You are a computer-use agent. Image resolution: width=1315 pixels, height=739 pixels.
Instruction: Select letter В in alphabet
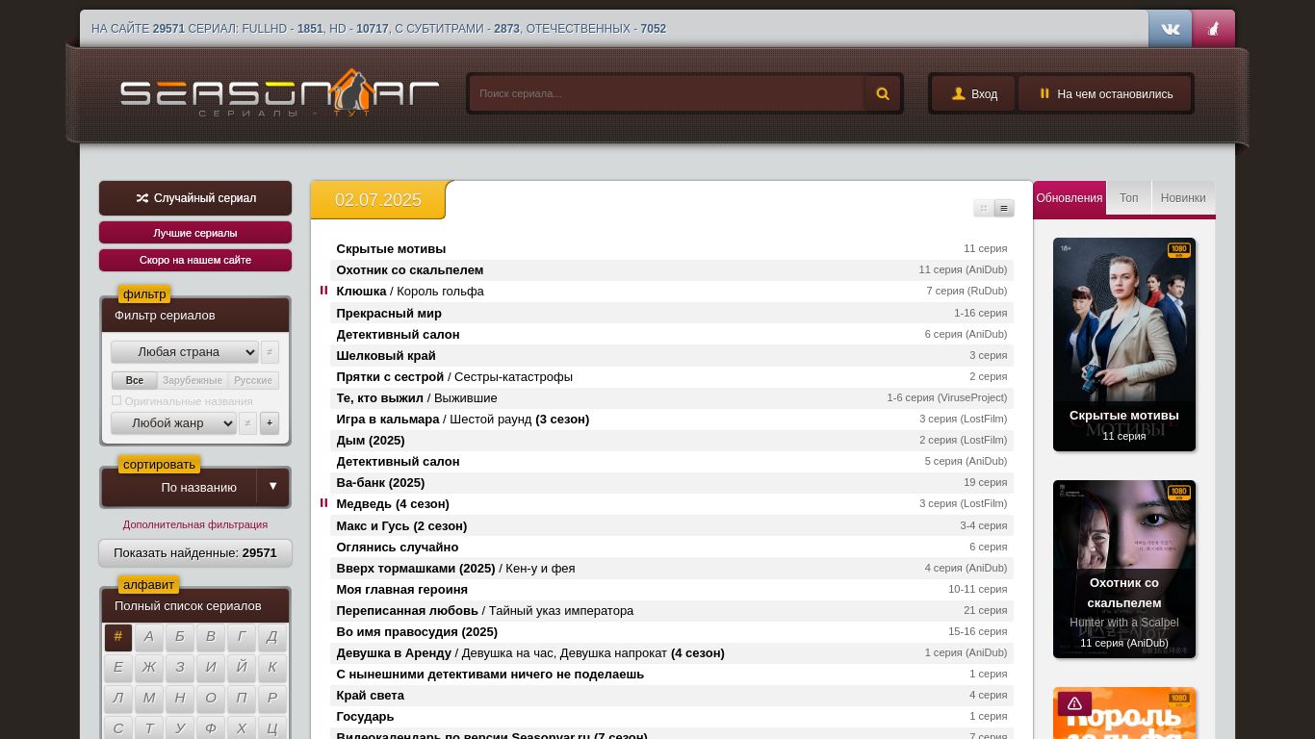click(x=211, y=637)
